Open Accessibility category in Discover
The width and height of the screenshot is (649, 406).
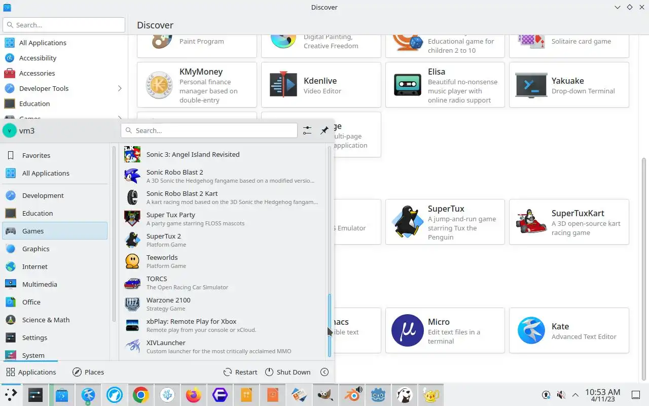click(x=64, y=58)
